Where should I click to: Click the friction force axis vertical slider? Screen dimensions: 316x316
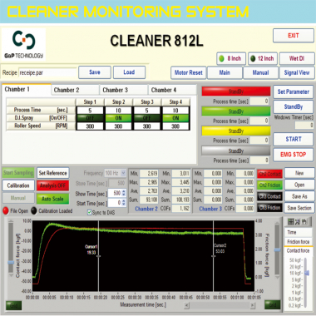(x=277, y=250)
